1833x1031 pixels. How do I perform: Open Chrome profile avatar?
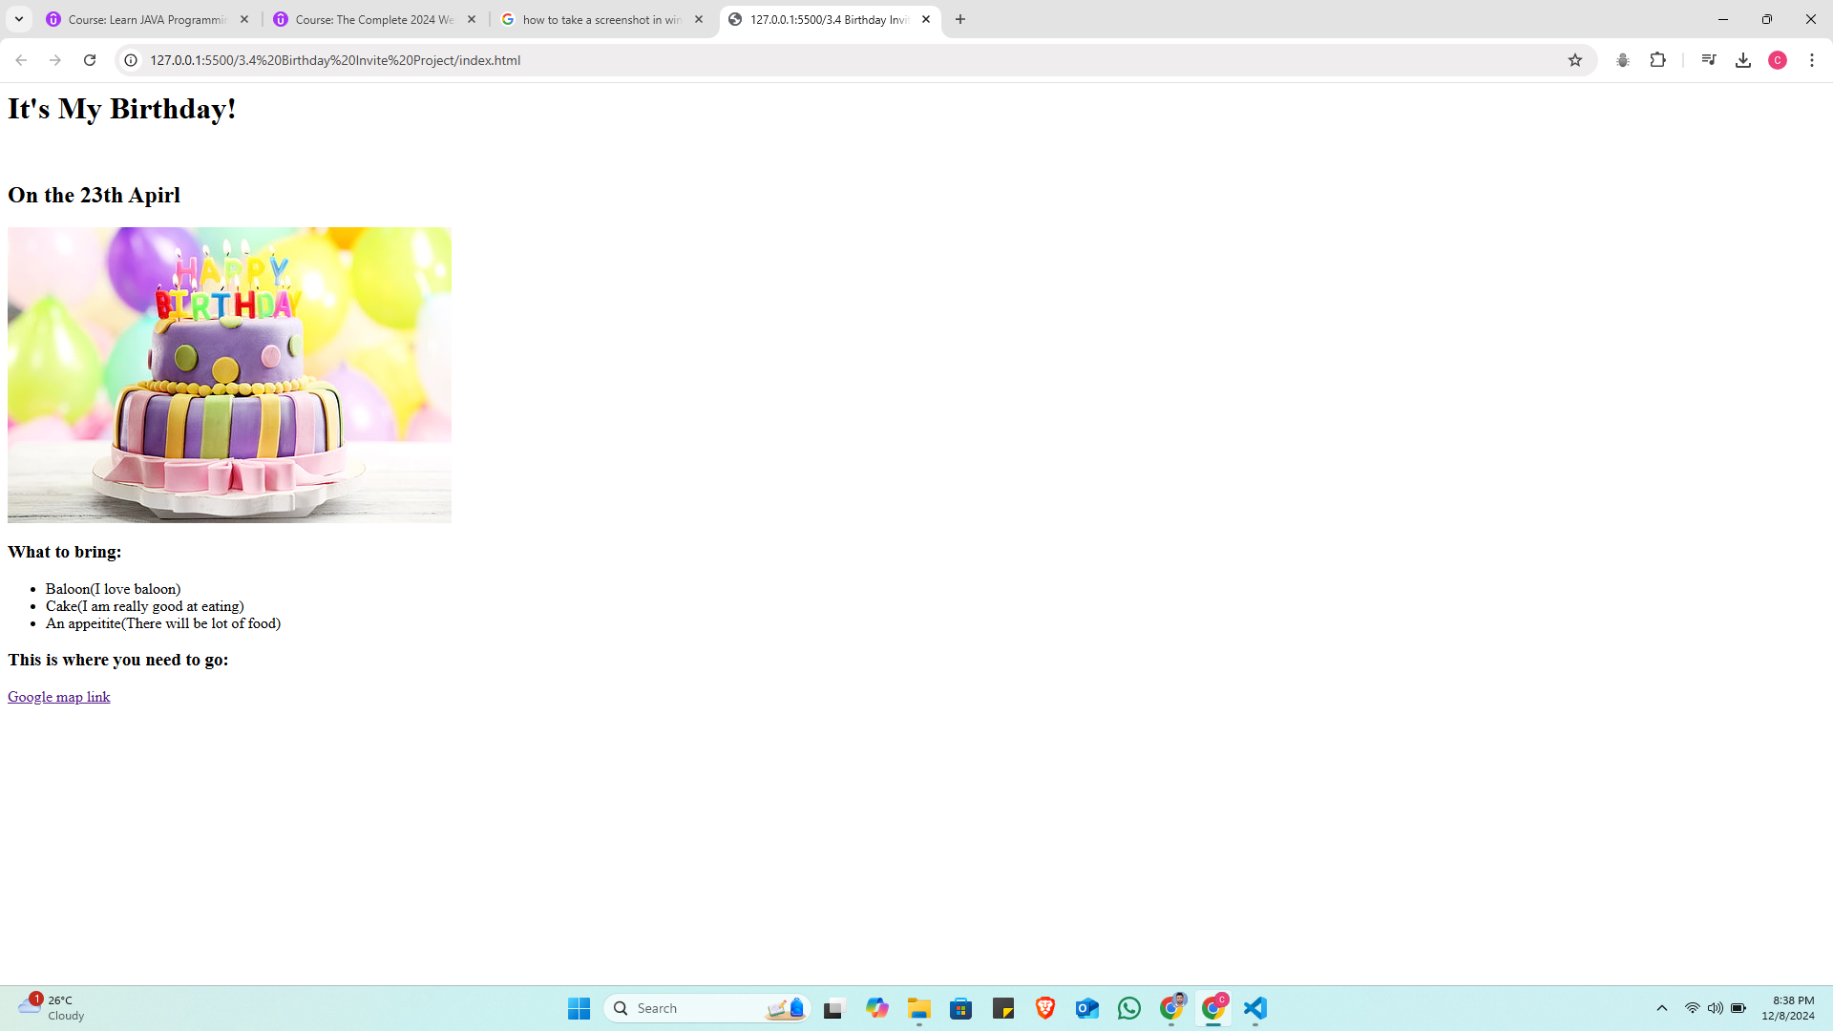tap(1778, 60)
